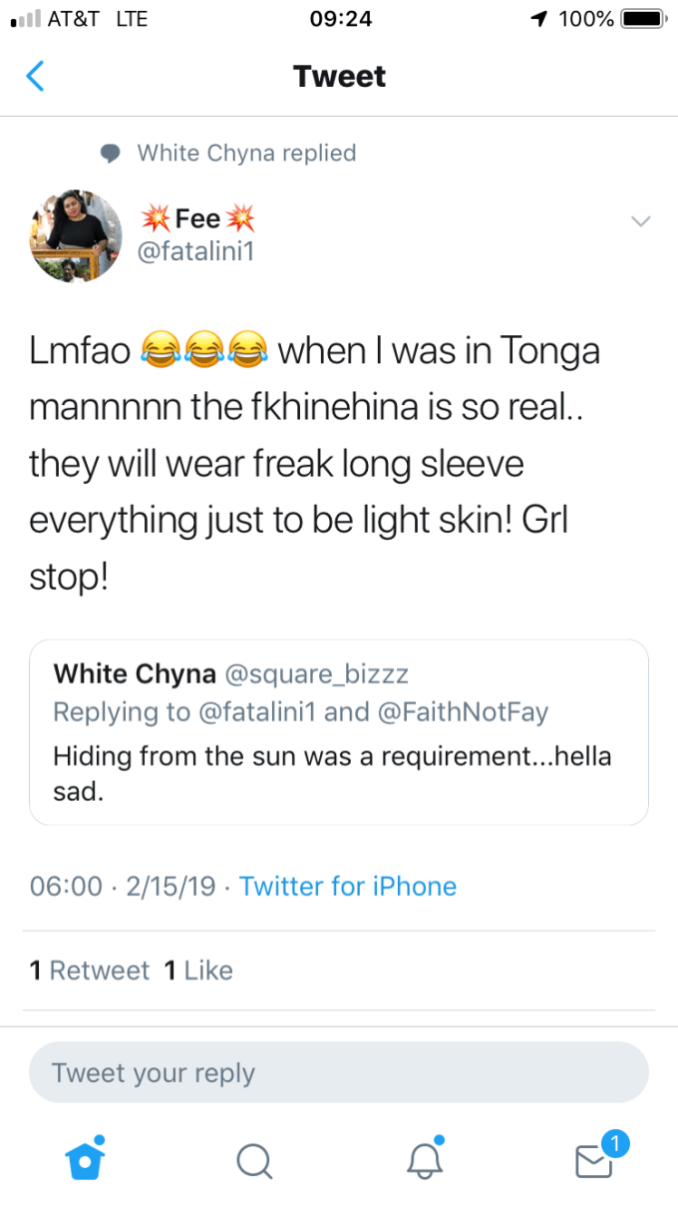Tap the location arrow in status bar

pyautogui.click(x=539, y=19)
